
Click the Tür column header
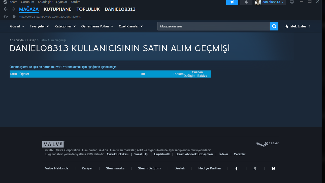pyautogui.click(x=143, y=74)
